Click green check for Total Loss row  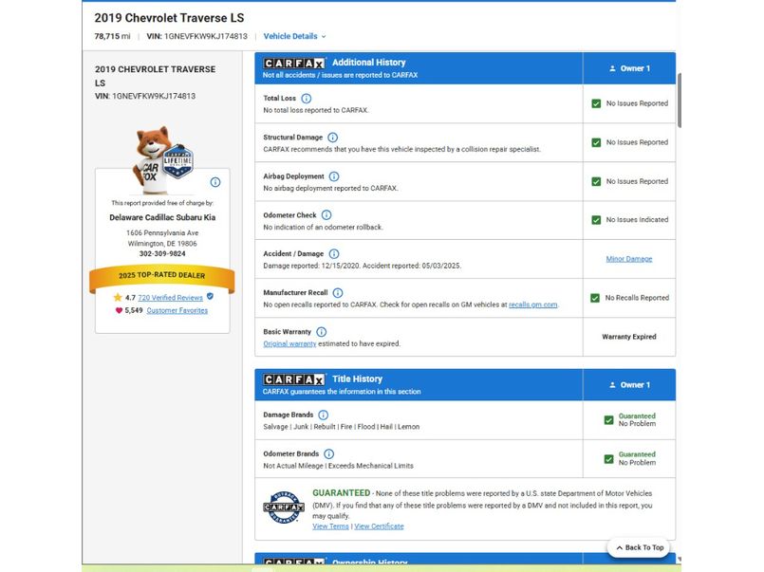tap(596, 103)
